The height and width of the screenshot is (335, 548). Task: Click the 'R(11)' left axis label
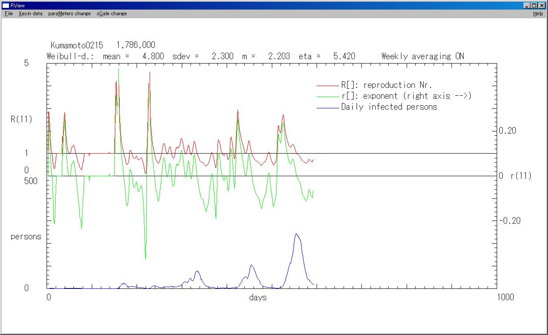point(21,119)
